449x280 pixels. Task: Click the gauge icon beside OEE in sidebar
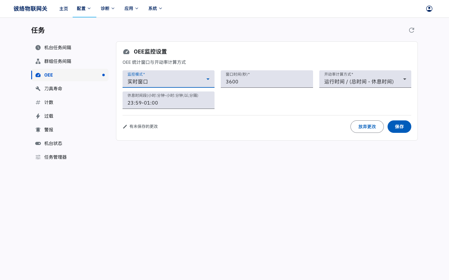point(38,75)
